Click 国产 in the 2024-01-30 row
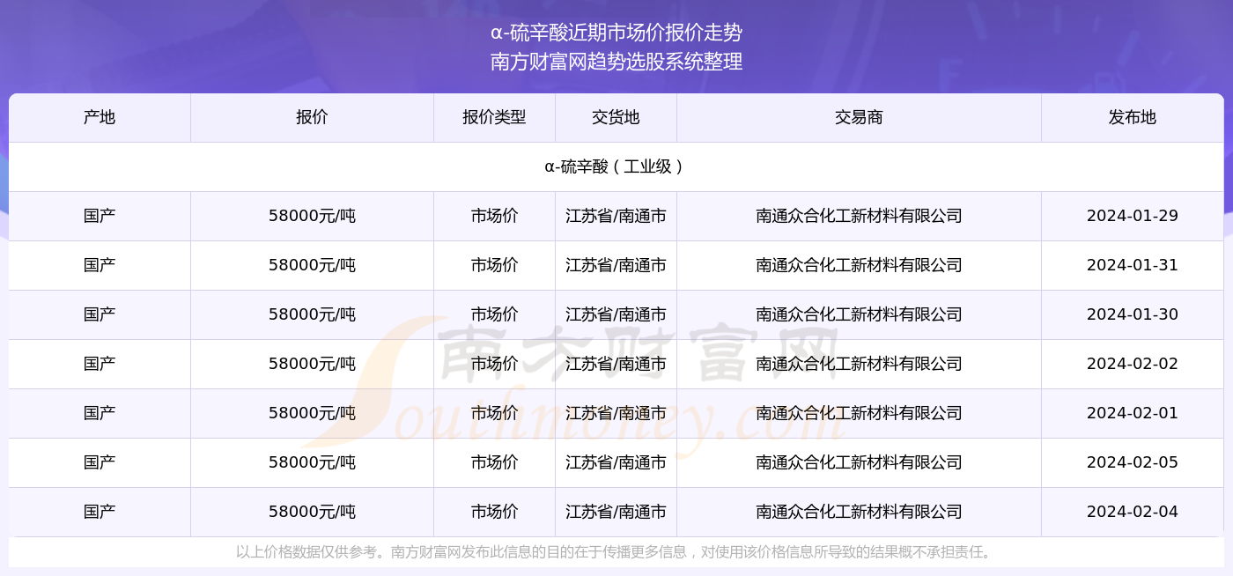Screen dimensions: 1233x576 (100, 314)
